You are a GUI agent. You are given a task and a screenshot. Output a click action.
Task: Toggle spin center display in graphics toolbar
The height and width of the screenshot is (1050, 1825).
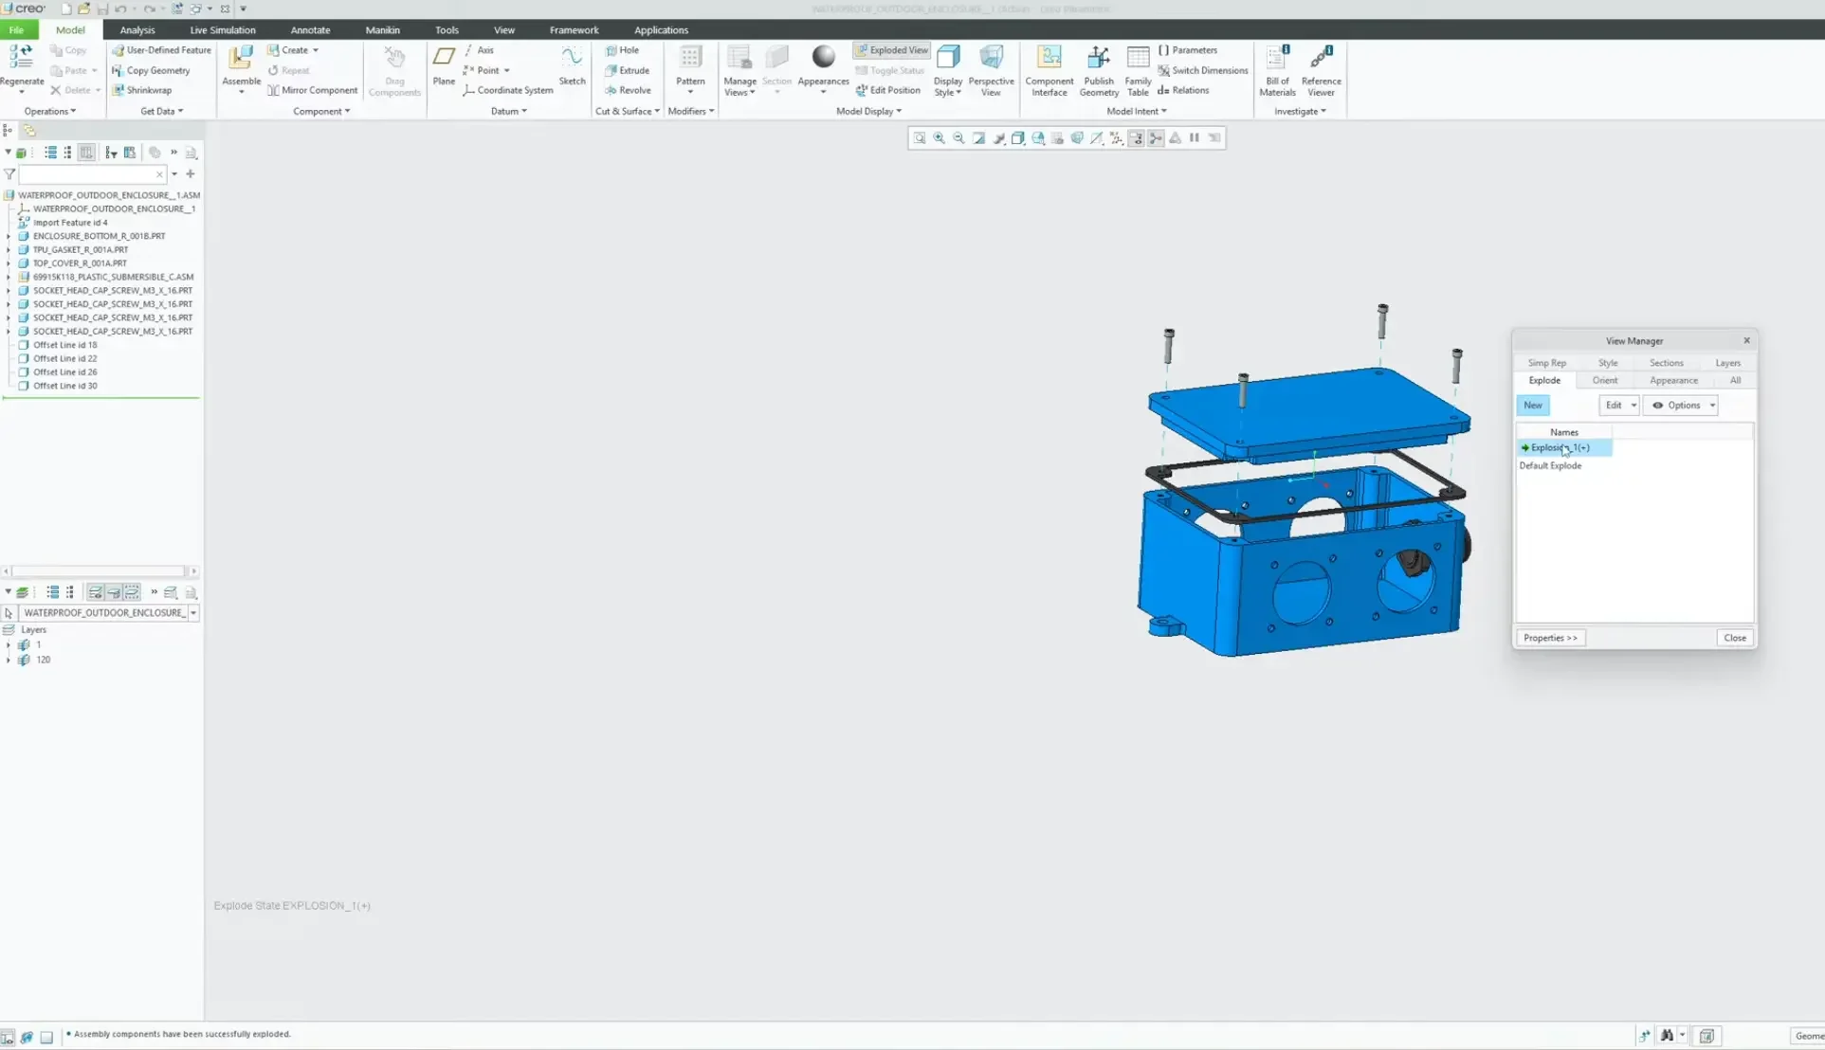pyautogui.click(x=1156, y=138)
